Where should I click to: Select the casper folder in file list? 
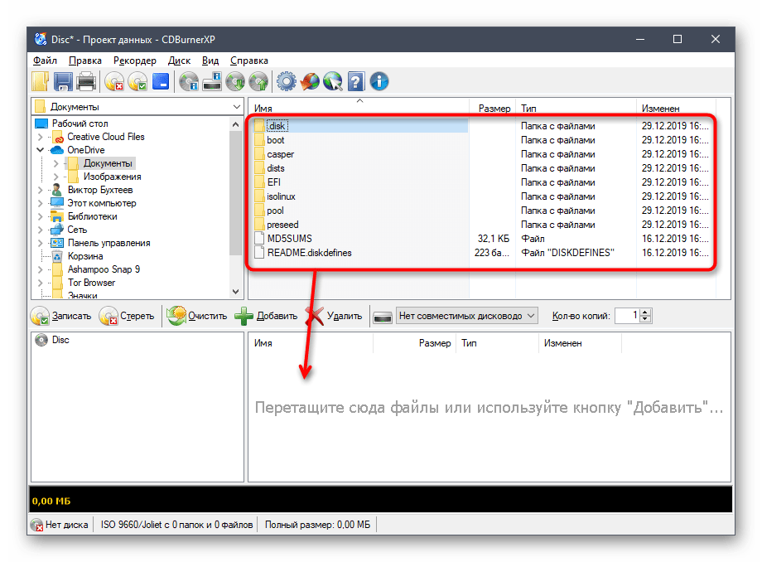280,154
